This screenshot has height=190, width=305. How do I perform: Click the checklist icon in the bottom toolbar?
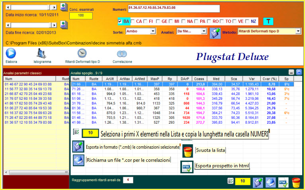231,181
